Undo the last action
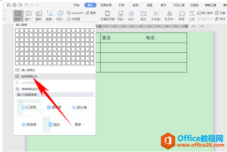 pos(26,5)
